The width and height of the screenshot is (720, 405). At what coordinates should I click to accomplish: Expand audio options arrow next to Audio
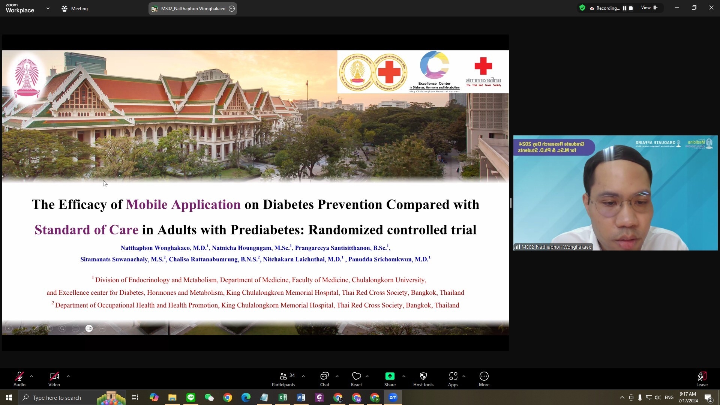(31, 376)
